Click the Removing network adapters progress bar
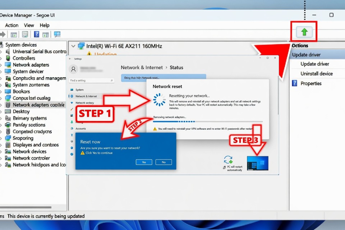 click(208, 121)
